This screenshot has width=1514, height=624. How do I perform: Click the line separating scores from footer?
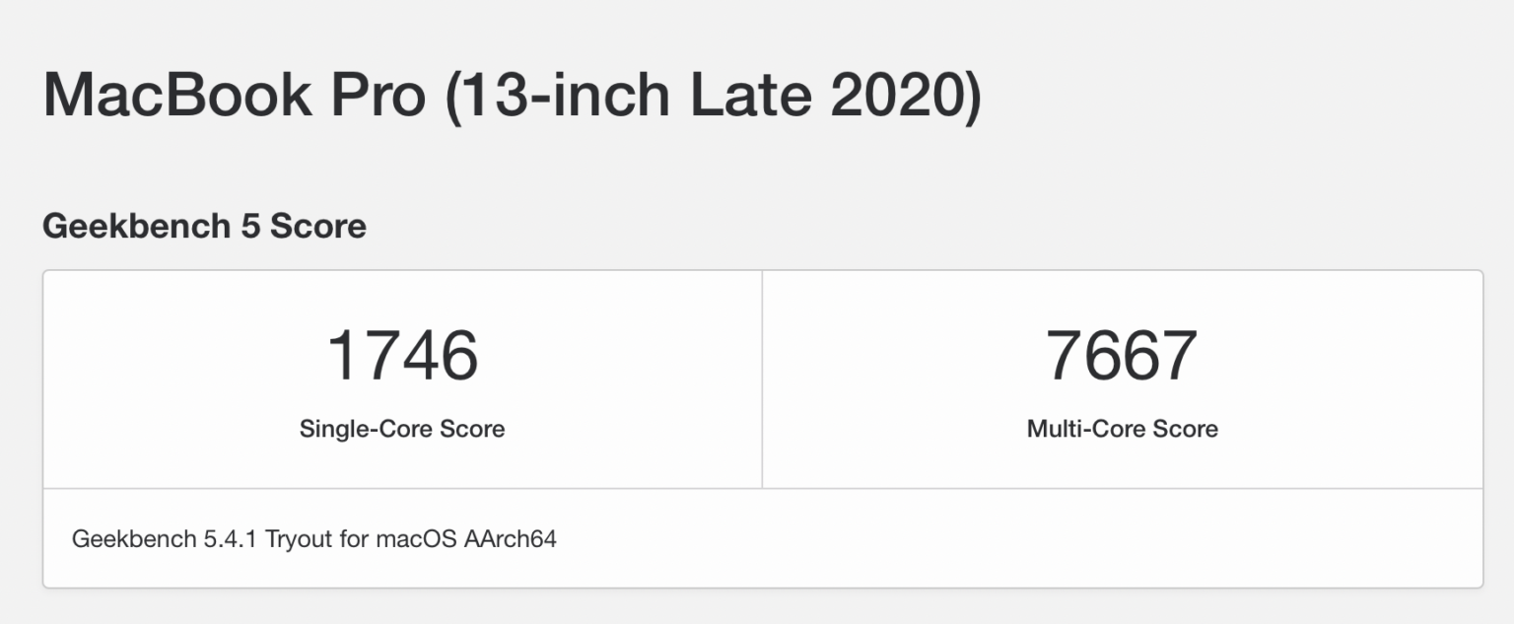click(x=762, y=488)
